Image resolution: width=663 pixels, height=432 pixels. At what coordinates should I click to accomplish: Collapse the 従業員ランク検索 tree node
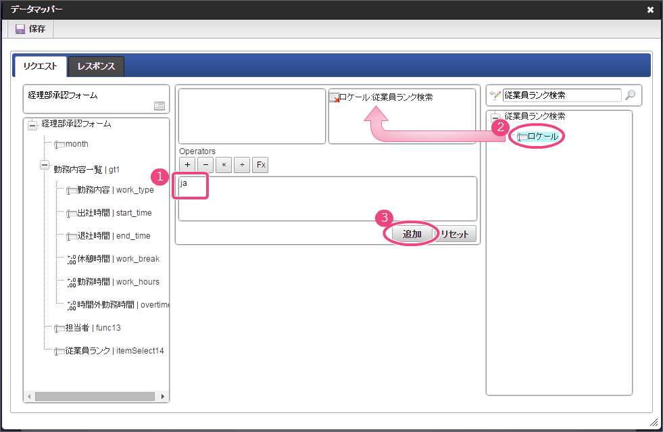(495, 117)
